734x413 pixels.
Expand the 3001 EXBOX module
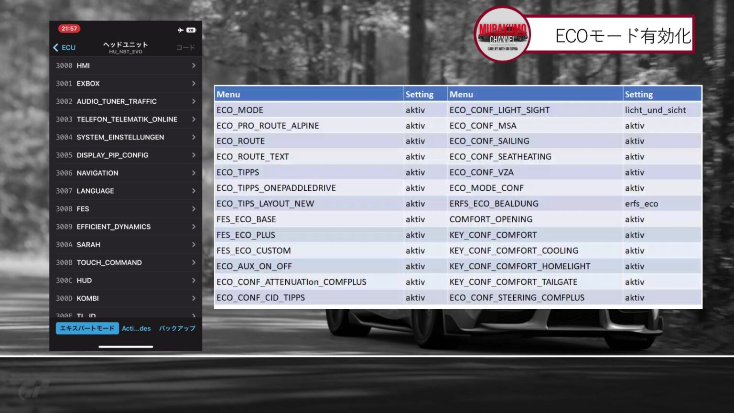tap(126, 83)
